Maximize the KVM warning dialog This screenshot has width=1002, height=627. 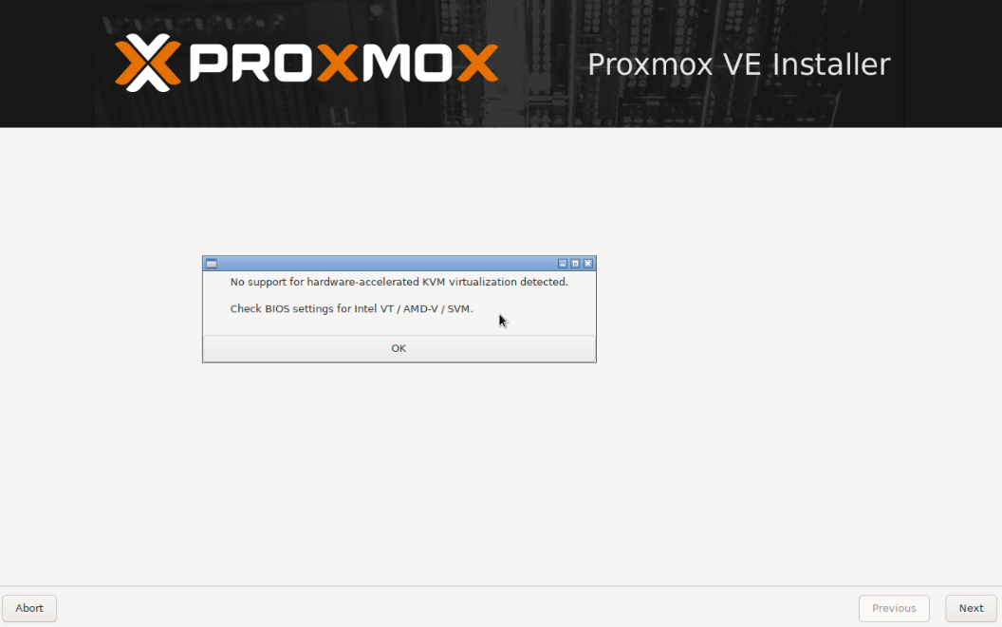pos(575,264)
